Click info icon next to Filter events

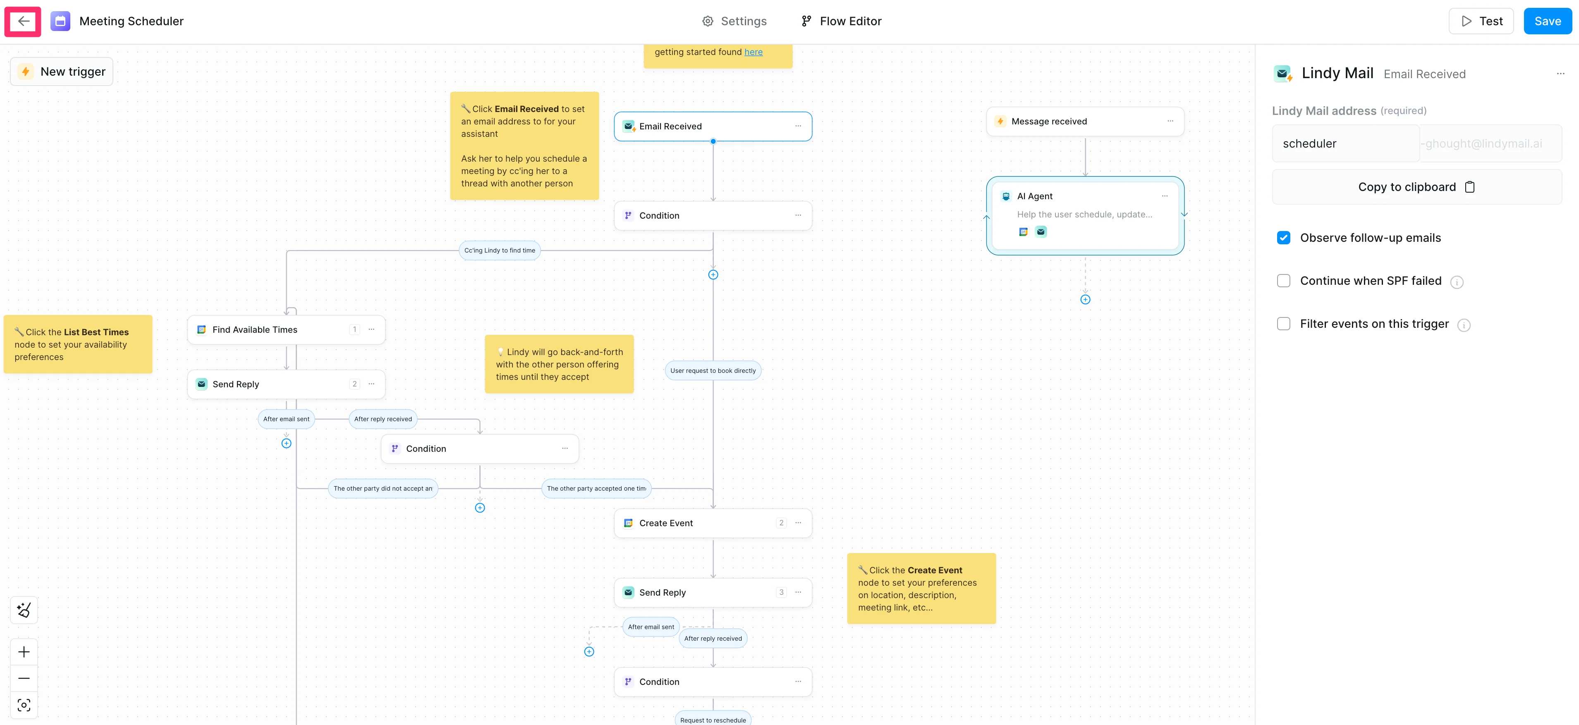[x=1464, y=325]
